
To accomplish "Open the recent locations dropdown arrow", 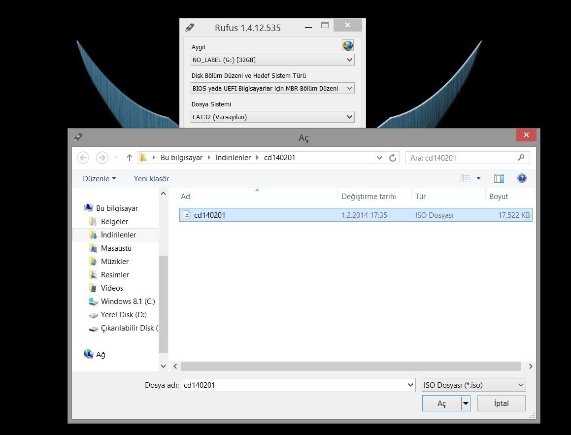I will [117, 158].
